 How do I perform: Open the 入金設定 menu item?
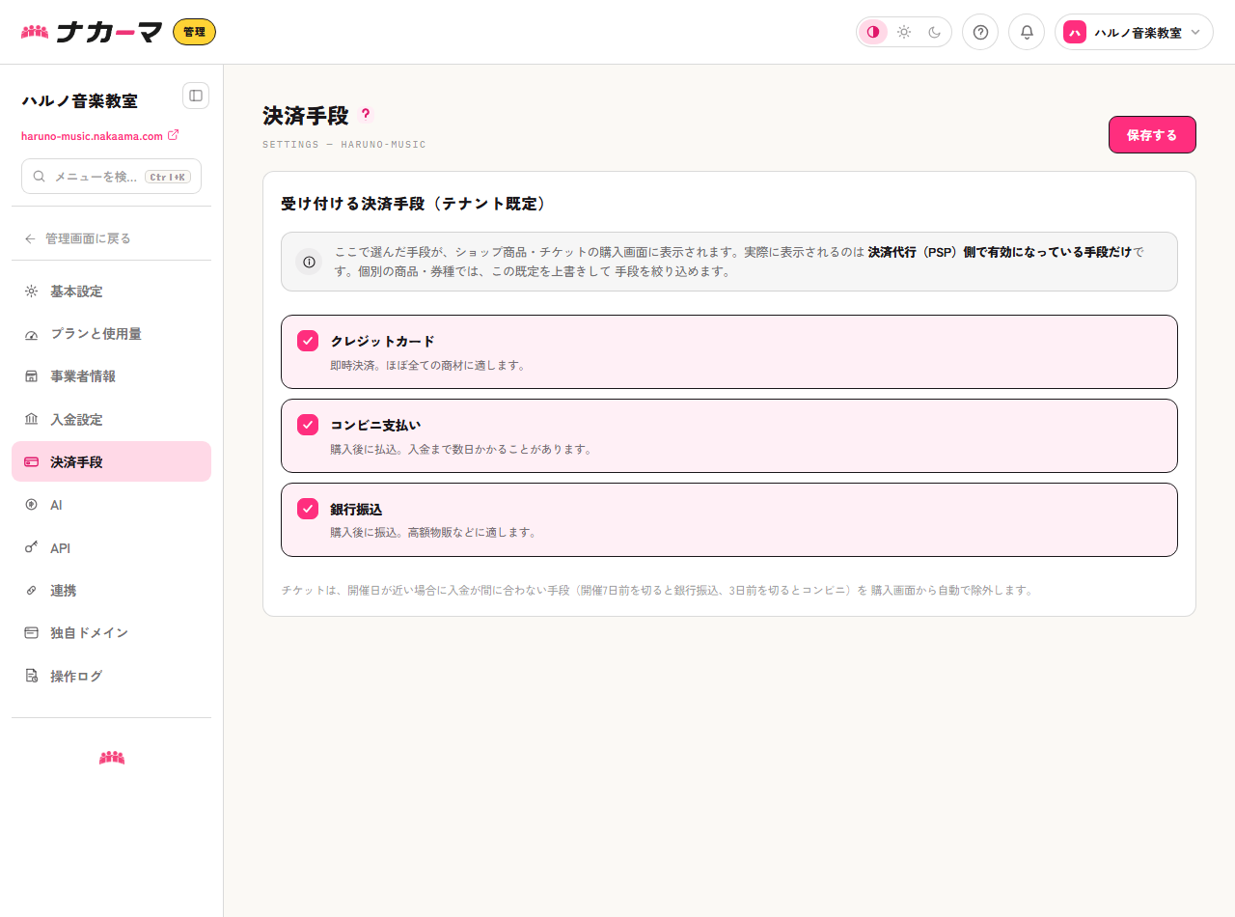[111, 420]
